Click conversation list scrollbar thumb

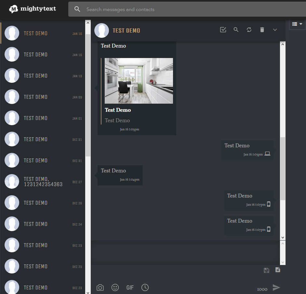(88, 95)
